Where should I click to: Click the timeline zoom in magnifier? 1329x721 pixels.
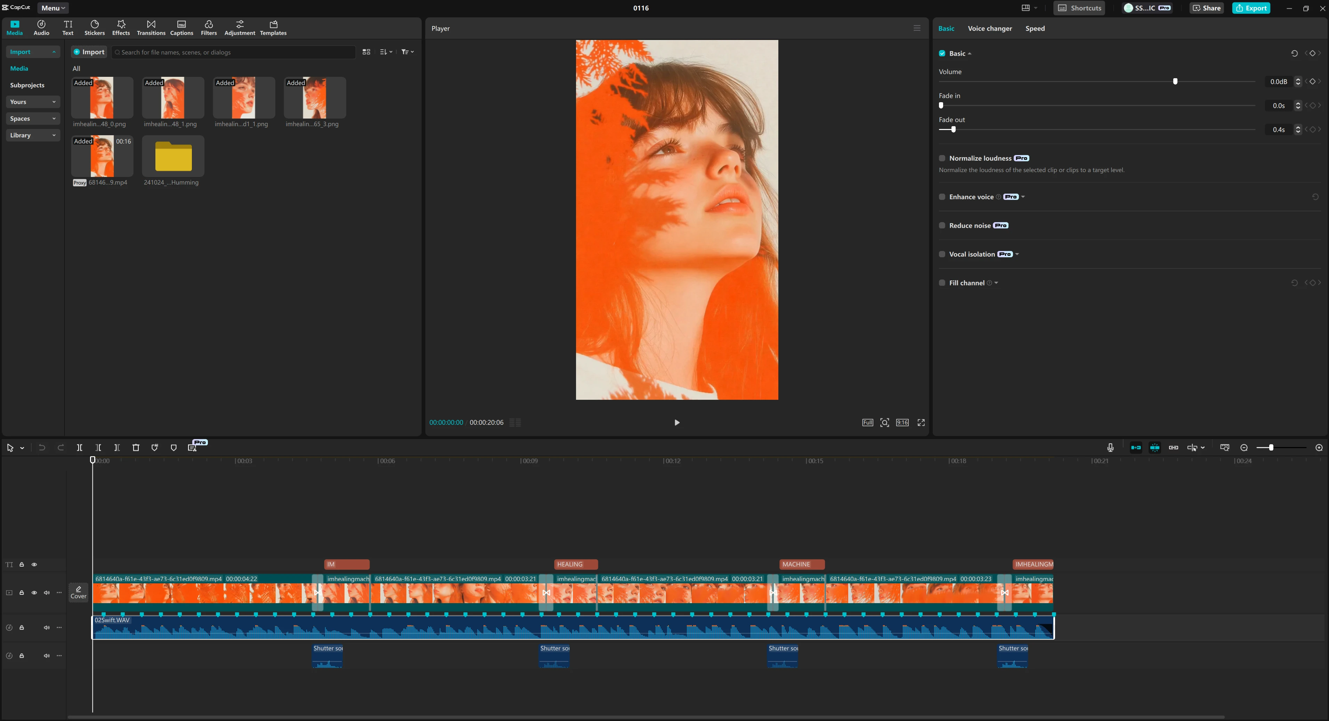(x=1319, y=447)
